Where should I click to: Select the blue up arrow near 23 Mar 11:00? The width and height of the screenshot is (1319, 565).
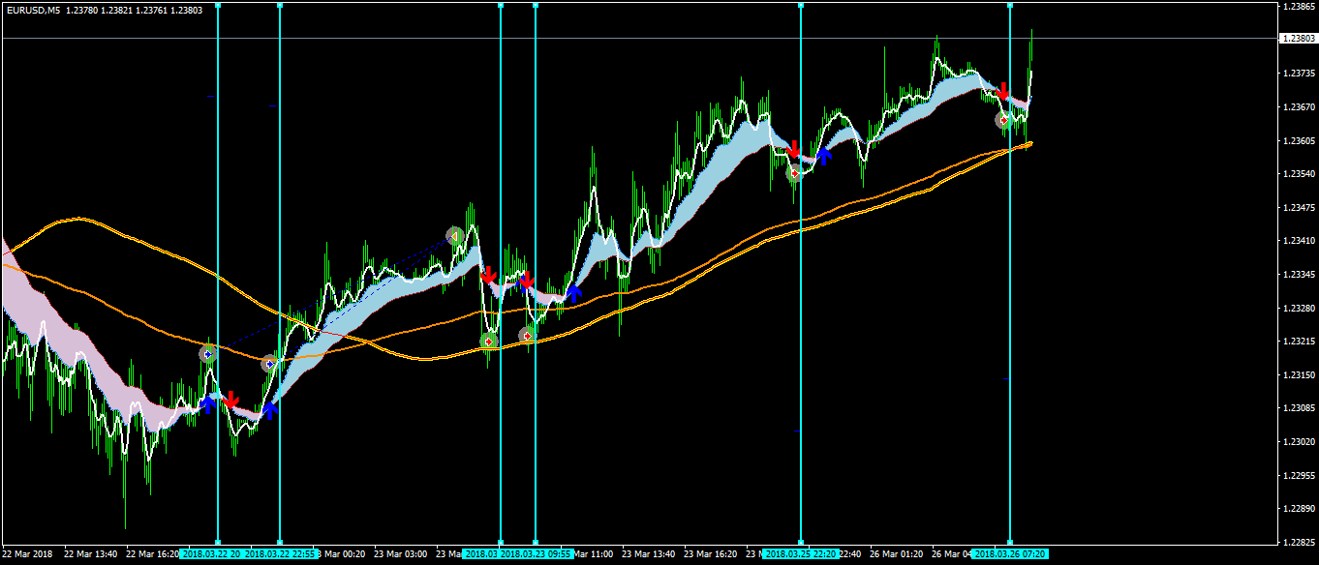point(574,292)
